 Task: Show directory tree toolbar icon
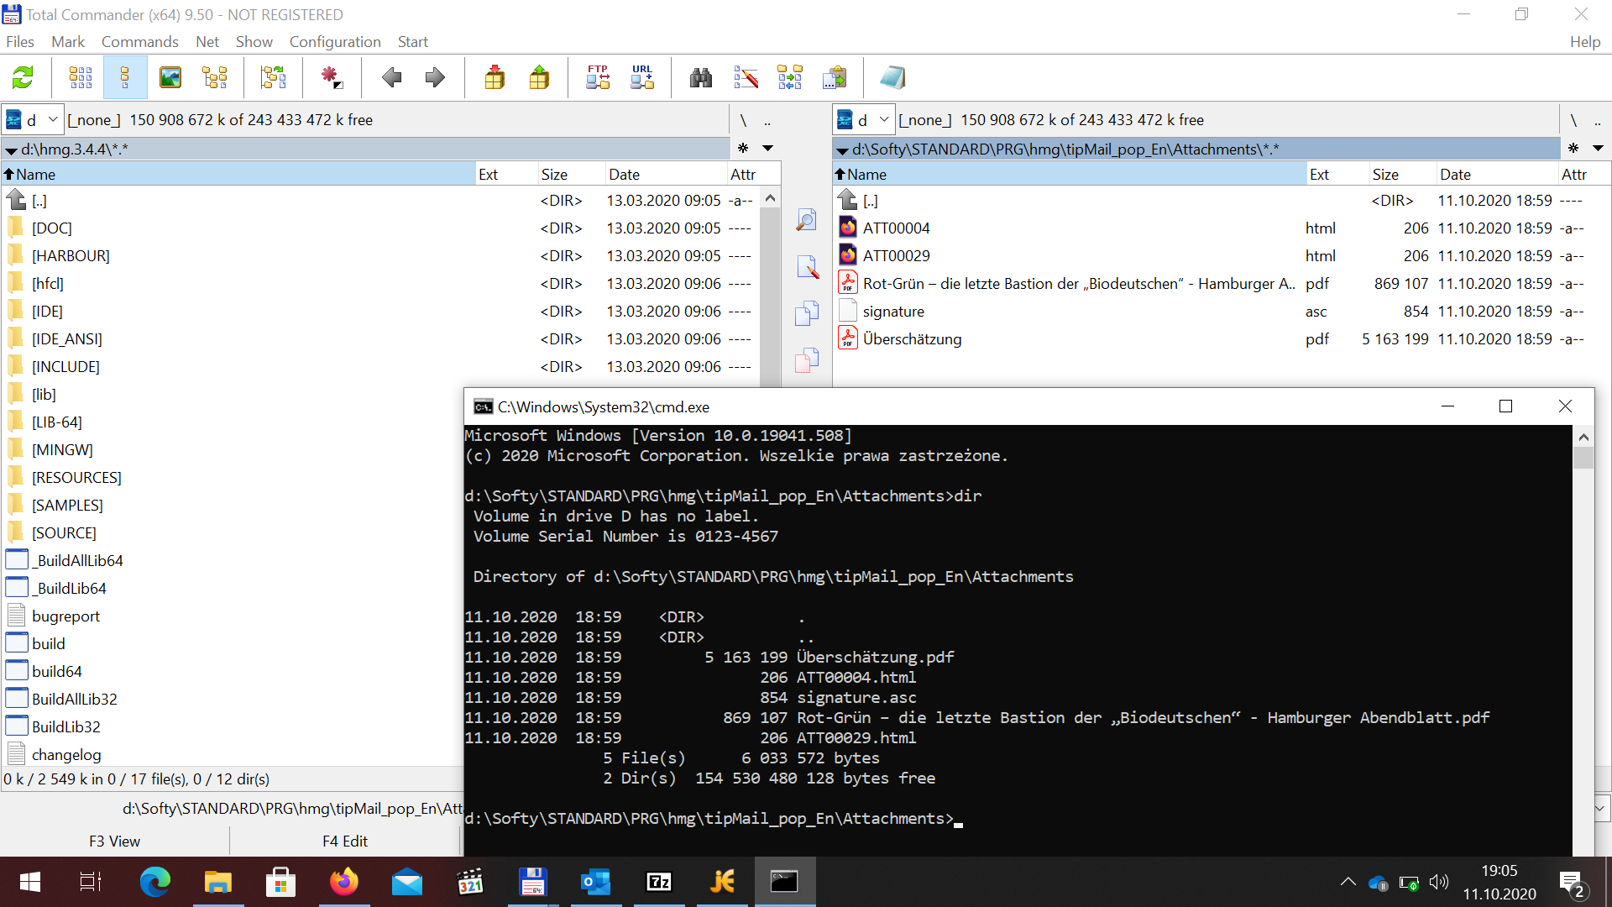(215, 78)
